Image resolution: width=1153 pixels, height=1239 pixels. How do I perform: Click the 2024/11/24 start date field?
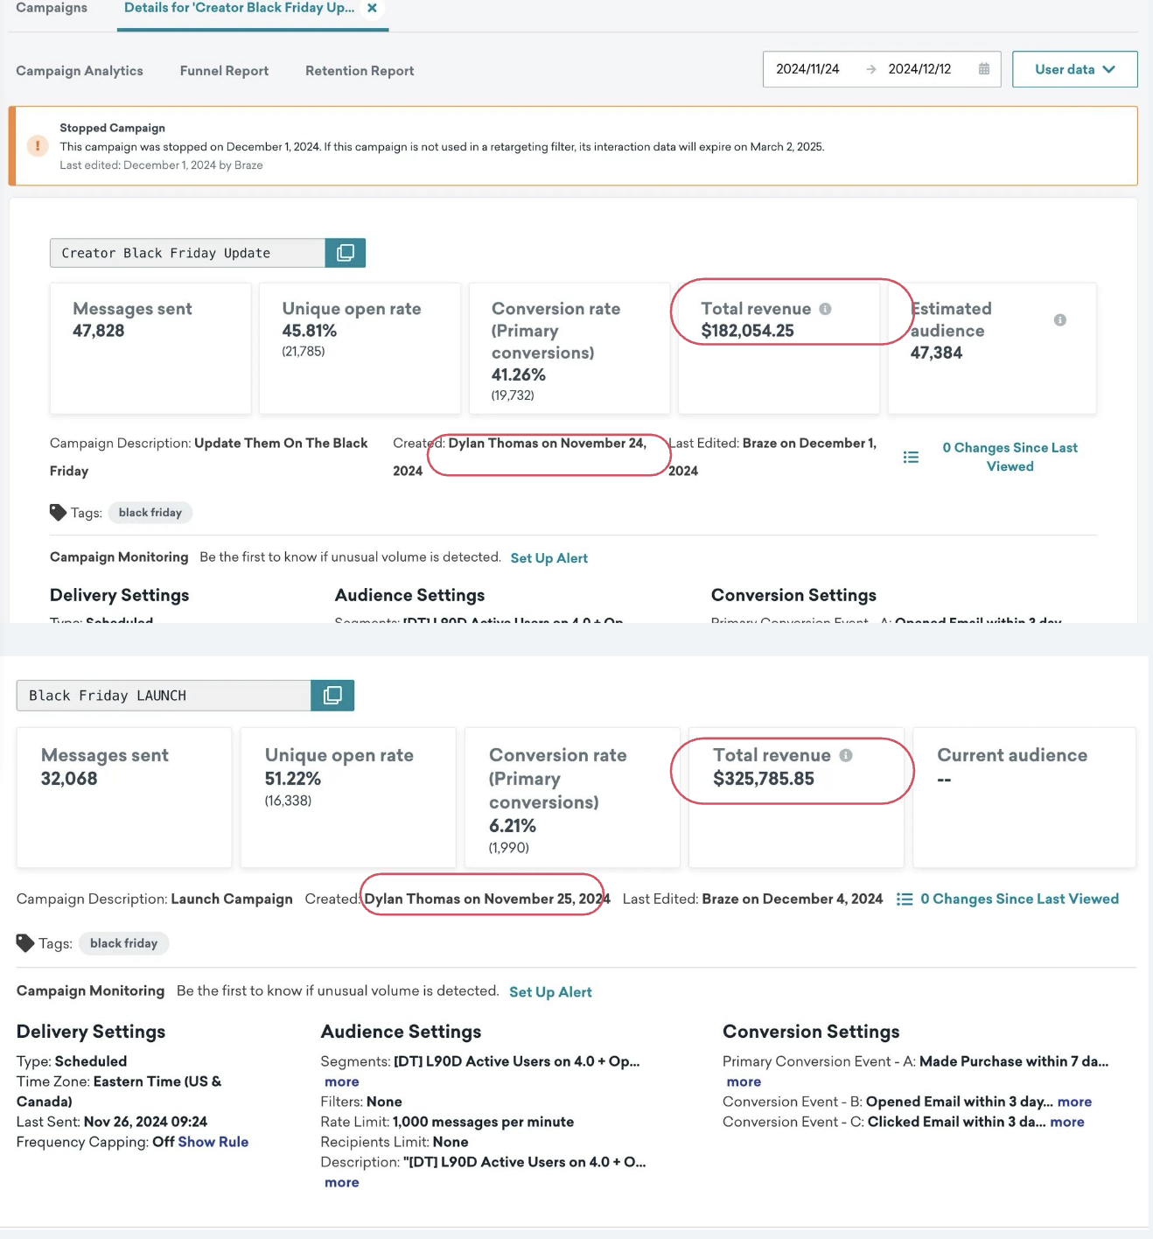[807, 69]
